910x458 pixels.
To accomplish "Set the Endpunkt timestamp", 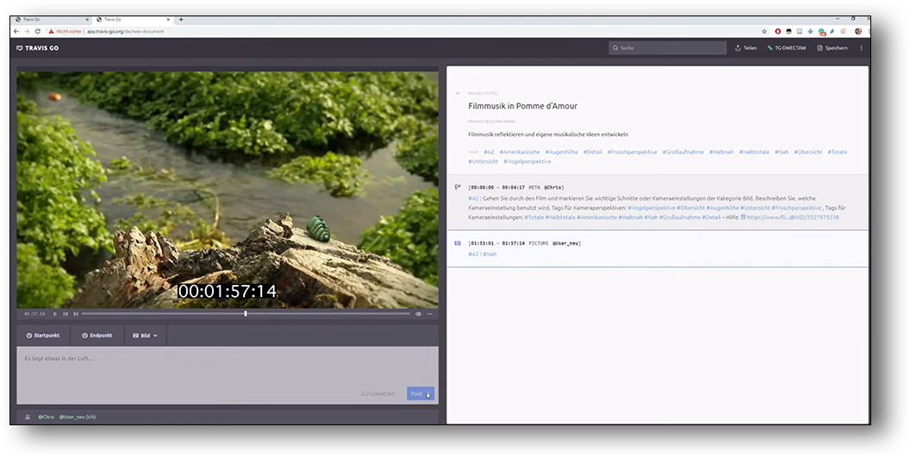I will 97,335.
